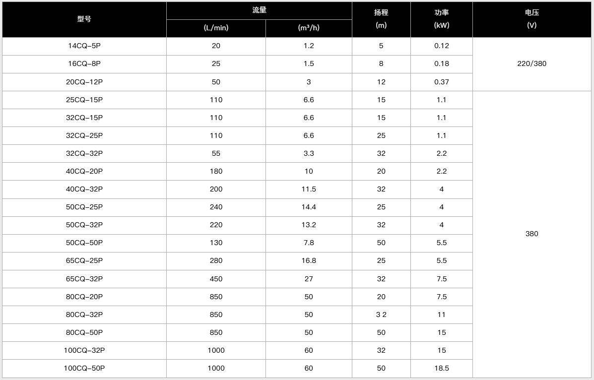
Task: Select power value 18.5
Action: 441,369
